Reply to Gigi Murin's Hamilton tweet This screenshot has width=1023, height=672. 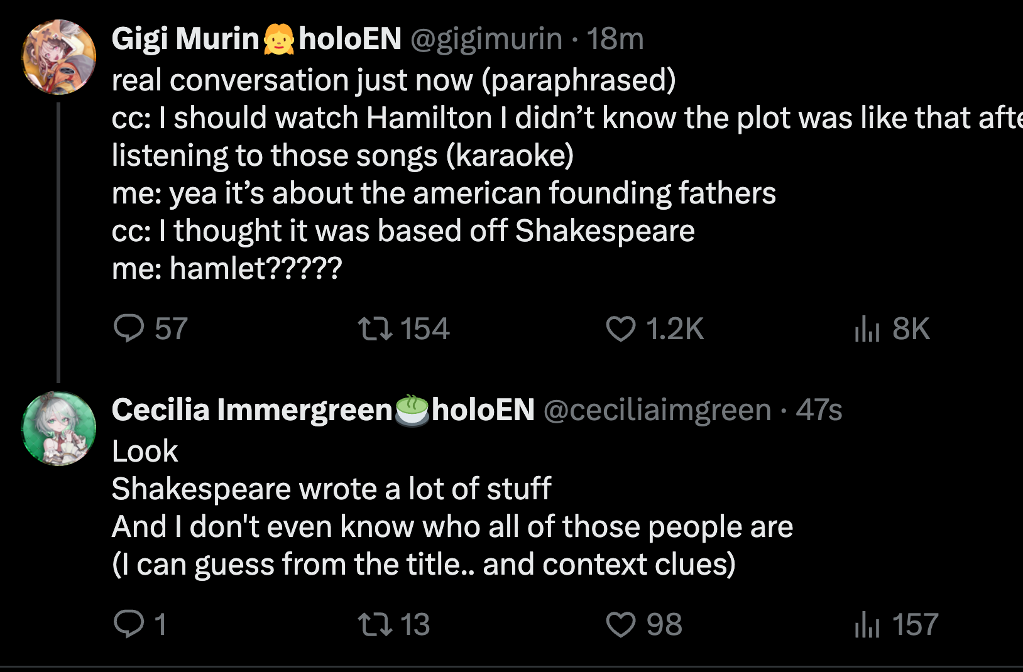pyautogui.click(x=129, y=328)
